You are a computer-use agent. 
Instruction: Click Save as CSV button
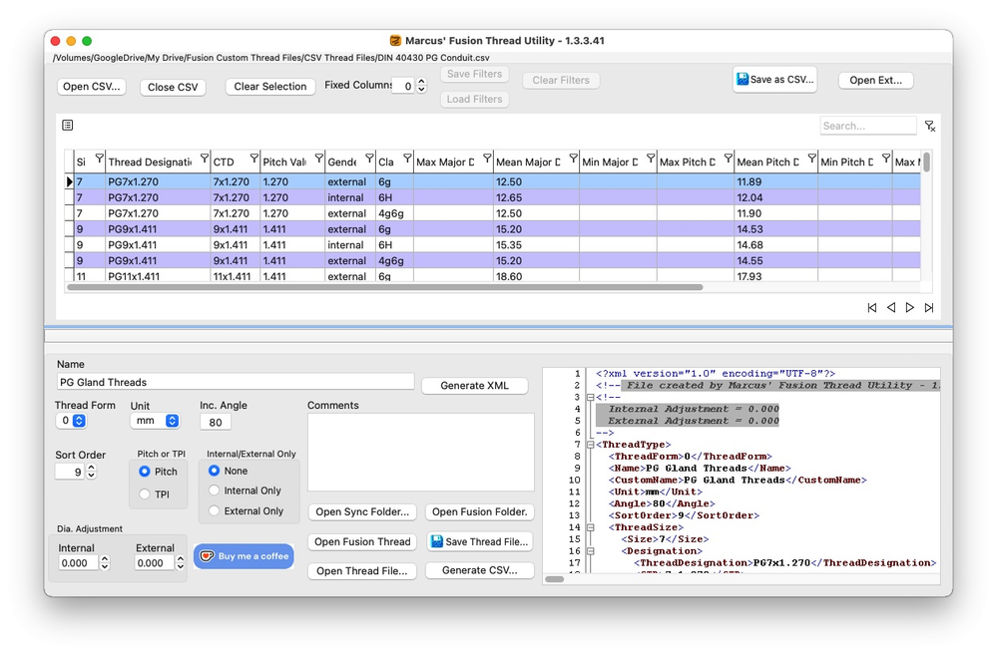pyautogui.click(x=774, y=80)
